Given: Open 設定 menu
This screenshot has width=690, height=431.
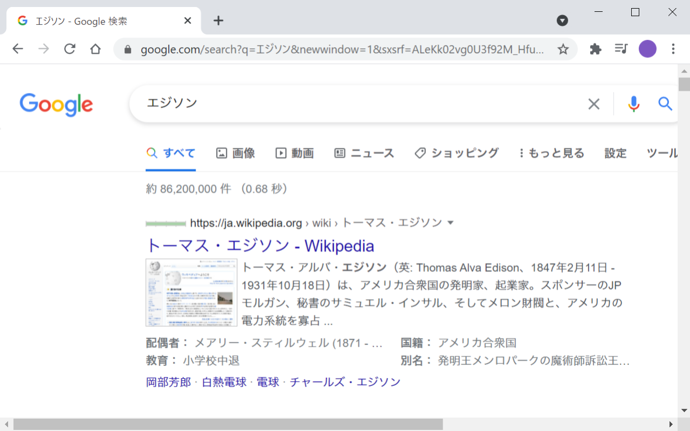Looking at the screenshot, I should [616, 153].
